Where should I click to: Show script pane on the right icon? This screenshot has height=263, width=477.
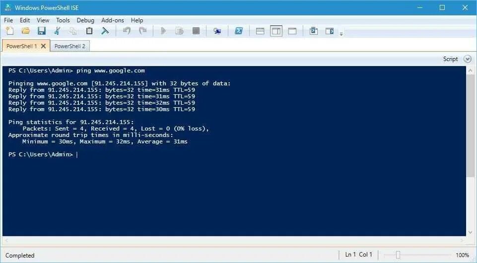276,31
